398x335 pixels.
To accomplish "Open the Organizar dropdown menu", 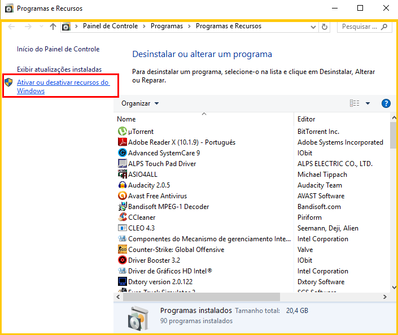I will click(x=140, y=103).
